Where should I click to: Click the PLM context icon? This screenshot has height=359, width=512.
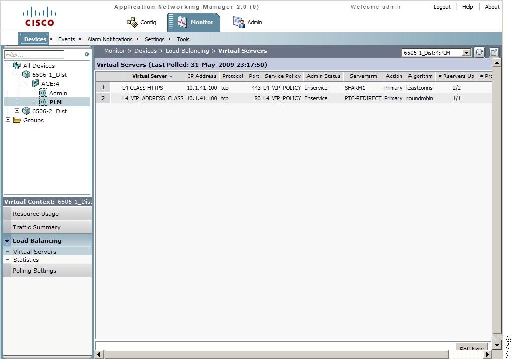(43, 102)
